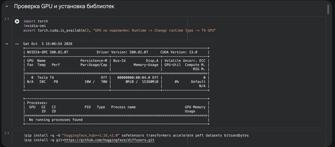This screenshot has height=147, width=335.
Task: Click the Bus-Id value 00000000:00:04.0
Action: click(x=134, y=77)
